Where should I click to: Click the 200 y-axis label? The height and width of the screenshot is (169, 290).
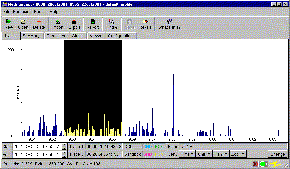click(11, 50)
